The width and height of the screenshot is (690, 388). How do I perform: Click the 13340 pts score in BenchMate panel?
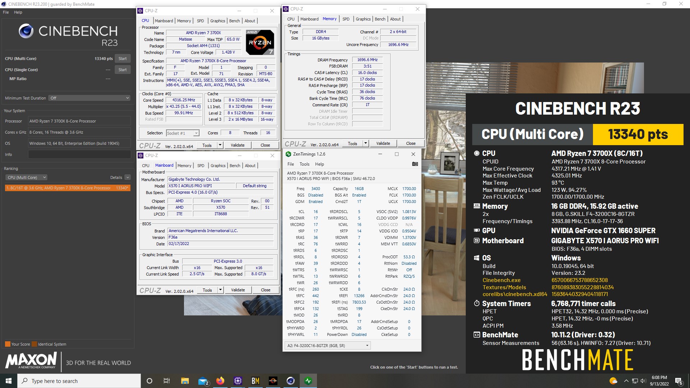pos(638,134)
